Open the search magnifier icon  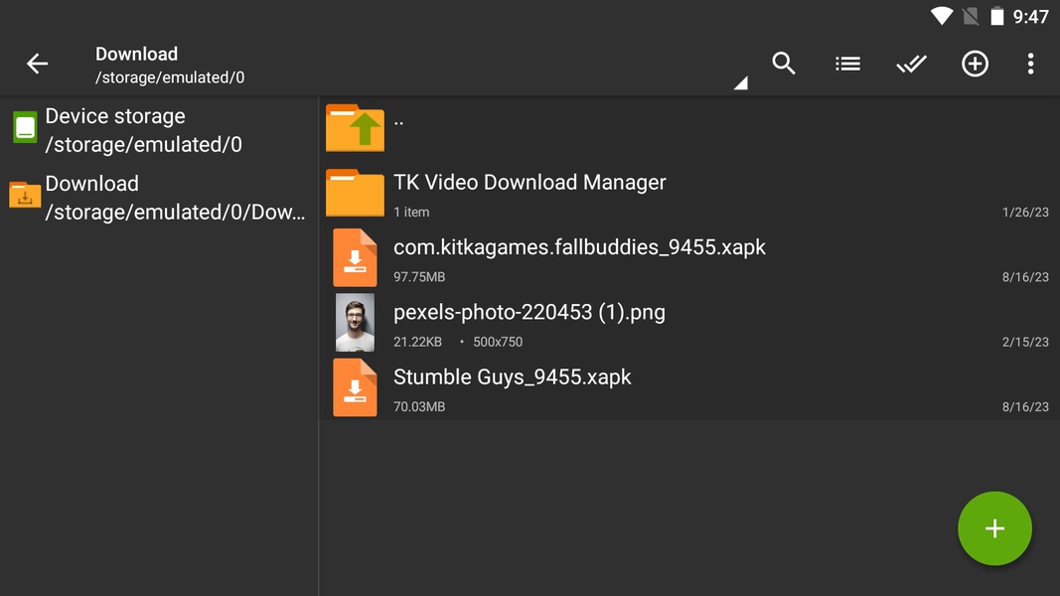point(784,64)
